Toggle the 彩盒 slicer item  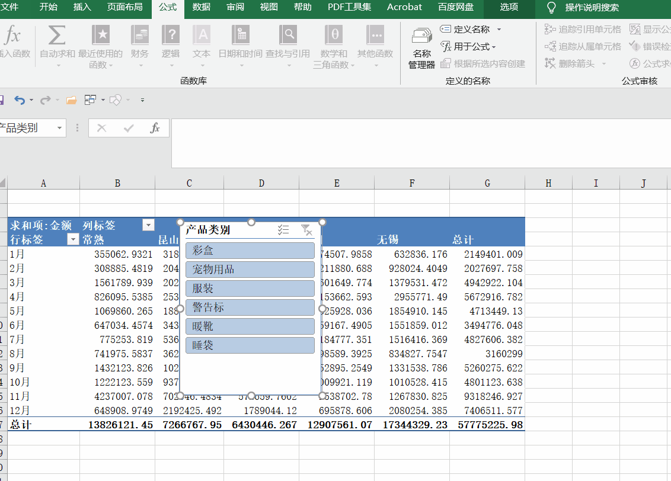(250, 251)
